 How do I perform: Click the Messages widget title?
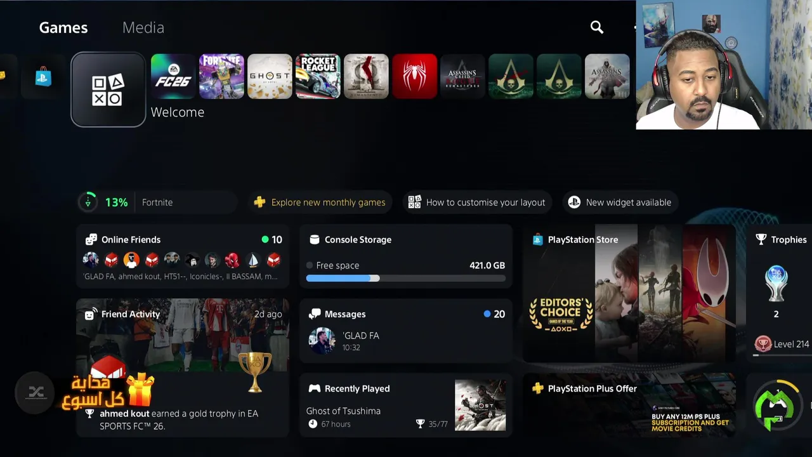(x=345, y=314)
